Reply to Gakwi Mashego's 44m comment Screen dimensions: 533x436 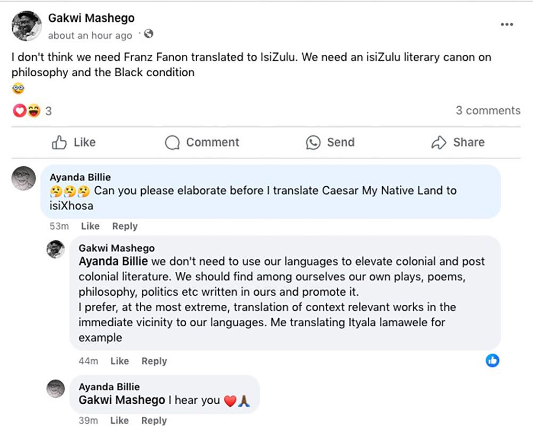pos(154,361)
